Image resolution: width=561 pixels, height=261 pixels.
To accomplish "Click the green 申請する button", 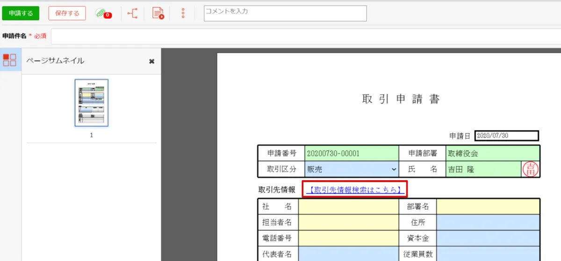I will coord(21,14).
